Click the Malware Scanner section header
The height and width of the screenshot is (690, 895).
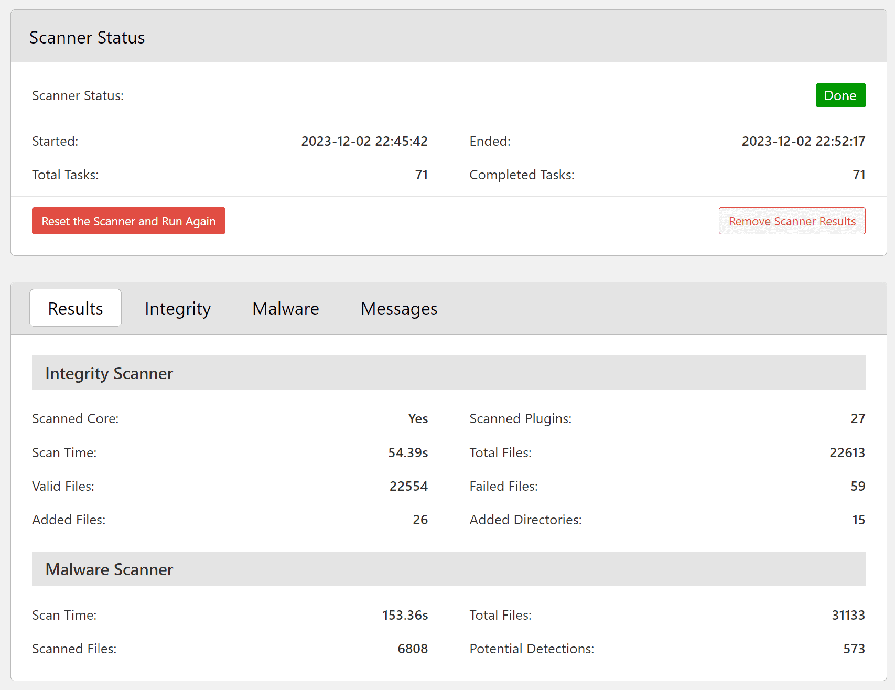pyautogui.click(x=449, y=569)
